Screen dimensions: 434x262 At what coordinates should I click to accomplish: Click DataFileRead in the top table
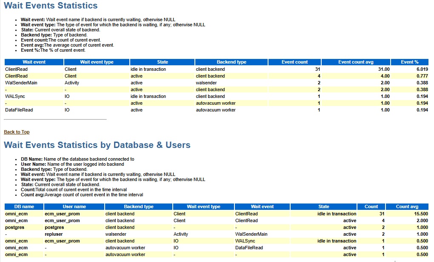19,110
